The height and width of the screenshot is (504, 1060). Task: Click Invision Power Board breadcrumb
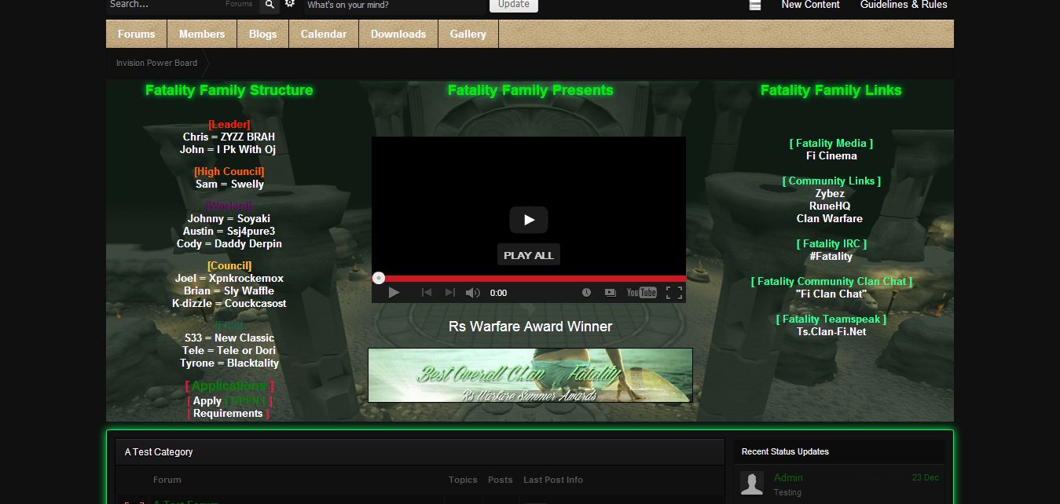(156, 63)
